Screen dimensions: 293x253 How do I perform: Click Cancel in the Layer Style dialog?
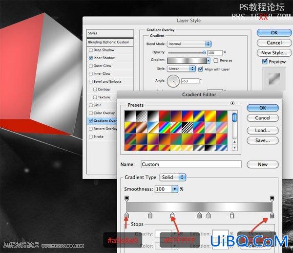pyautogui.click(x=274, y=43)
